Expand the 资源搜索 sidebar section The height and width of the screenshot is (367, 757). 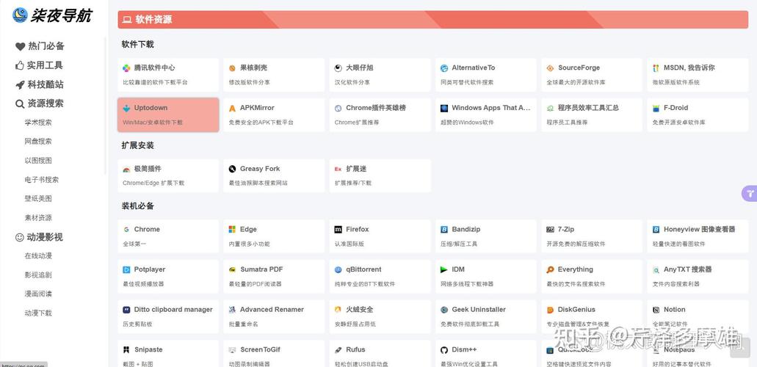point(46,103)
